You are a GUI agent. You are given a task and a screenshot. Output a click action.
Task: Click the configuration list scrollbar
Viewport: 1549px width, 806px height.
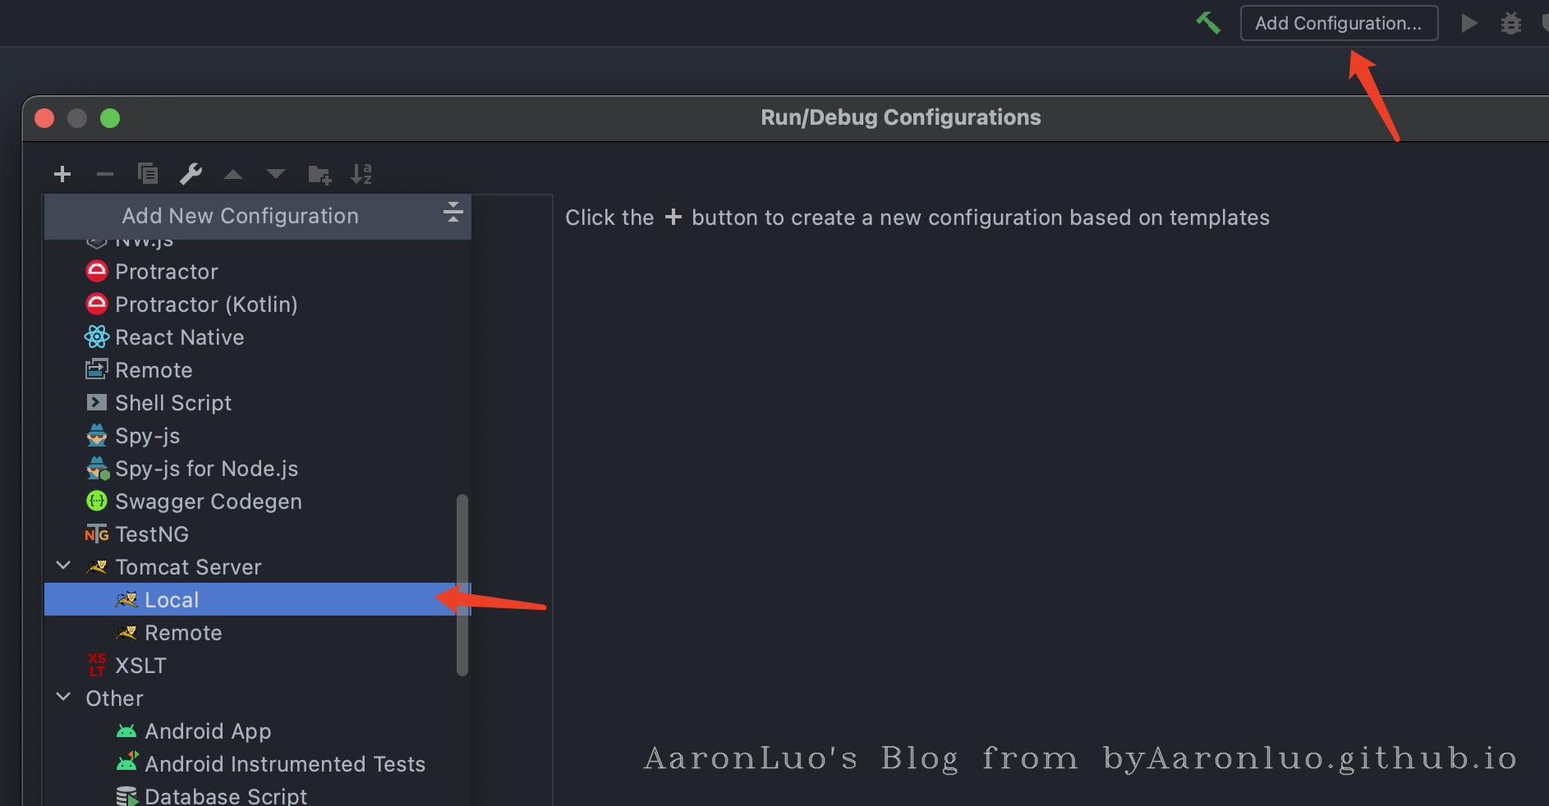point(462,585)
